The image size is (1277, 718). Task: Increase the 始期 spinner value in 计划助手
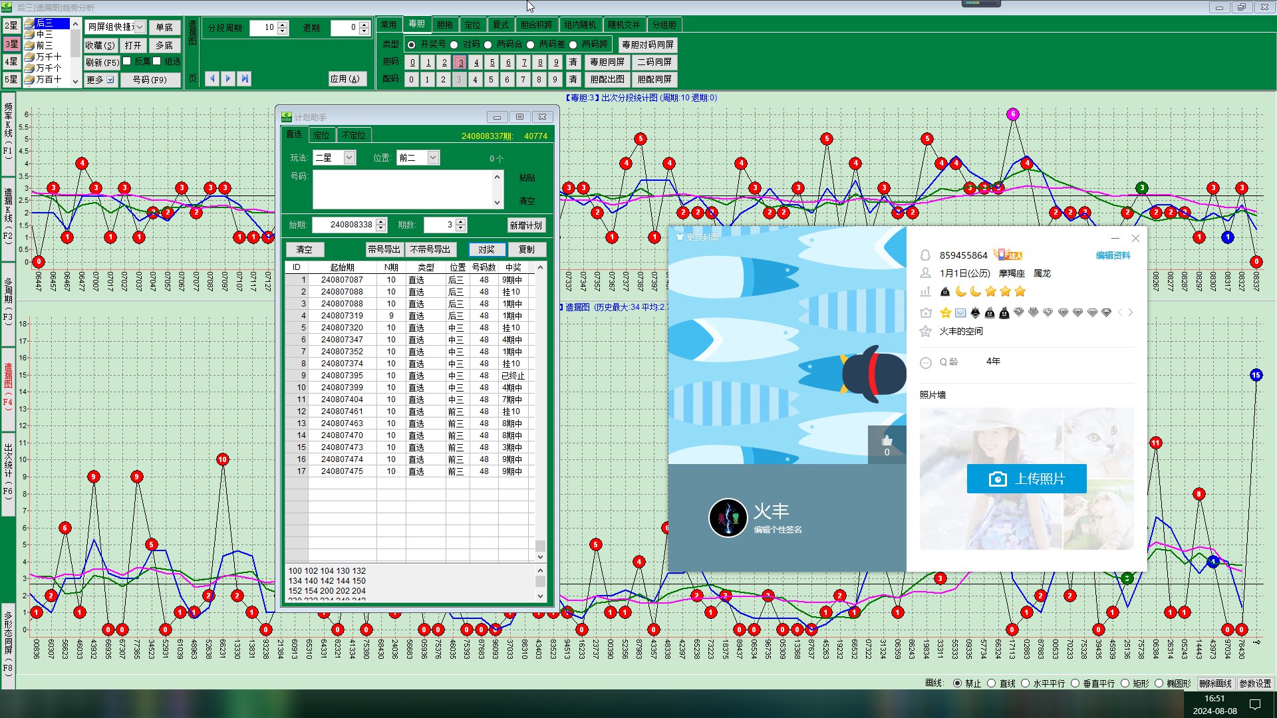click(x=381, y=221)
